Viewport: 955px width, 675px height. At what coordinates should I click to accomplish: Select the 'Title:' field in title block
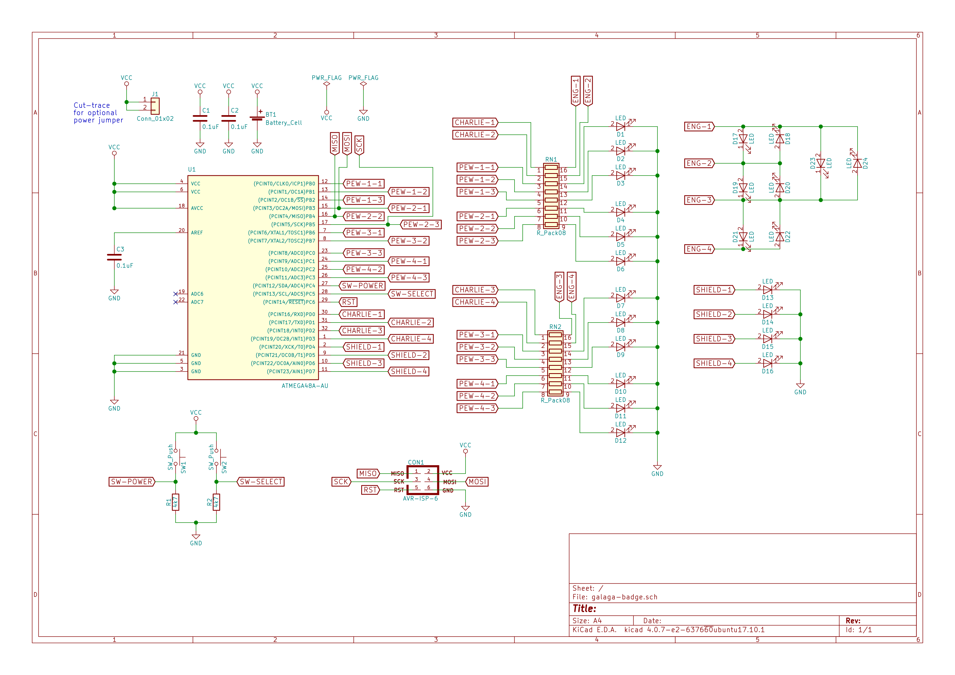click(x=584, y=609)
